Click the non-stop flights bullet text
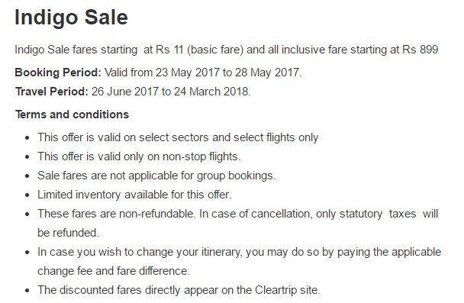This screenshot has width=464, height=303. click(x=139, y=156)
